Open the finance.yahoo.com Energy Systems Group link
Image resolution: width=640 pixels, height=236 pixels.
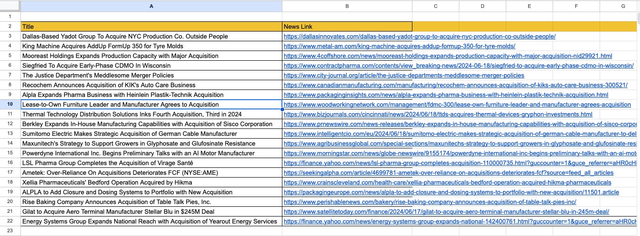(460, 221)
